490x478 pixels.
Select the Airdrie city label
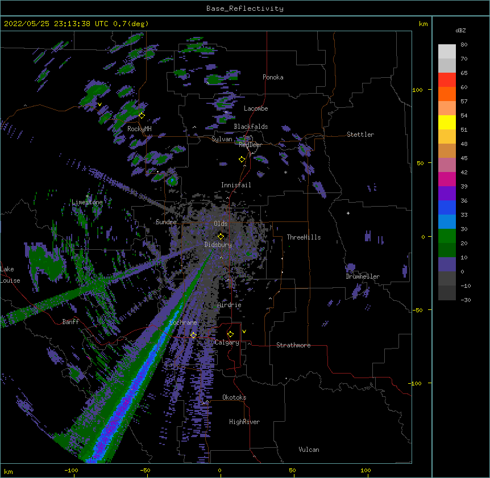(x=229, y=305)
